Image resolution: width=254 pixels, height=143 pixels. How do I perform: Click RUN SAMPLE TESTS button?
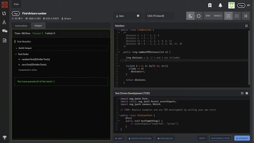click(x=221, y=138)
